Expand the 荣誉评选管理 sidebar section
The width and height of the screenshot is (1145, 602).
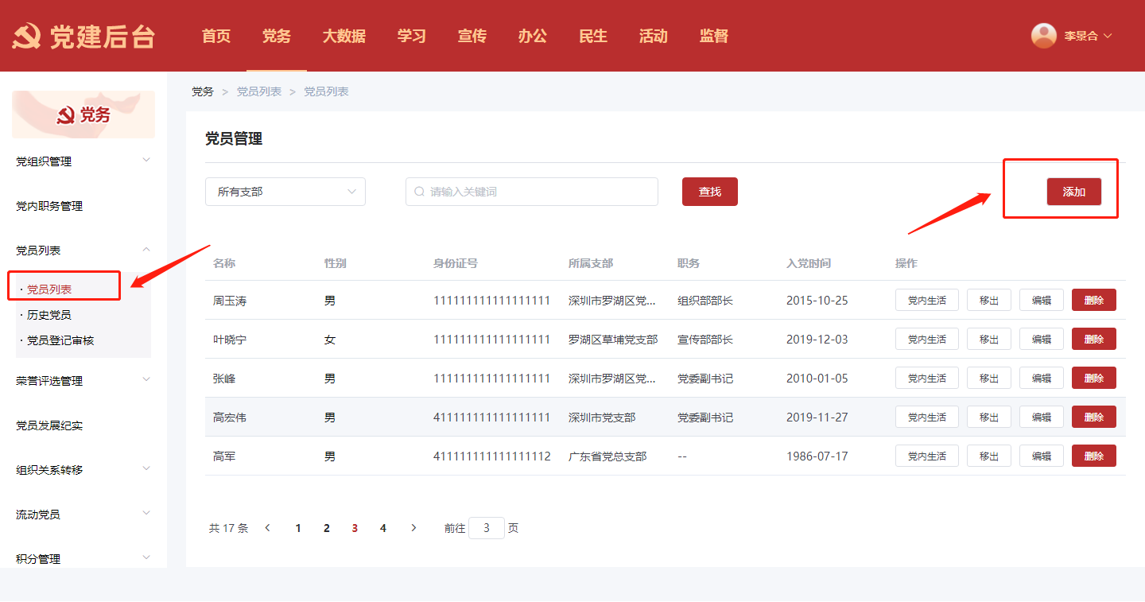pos(83,381)
